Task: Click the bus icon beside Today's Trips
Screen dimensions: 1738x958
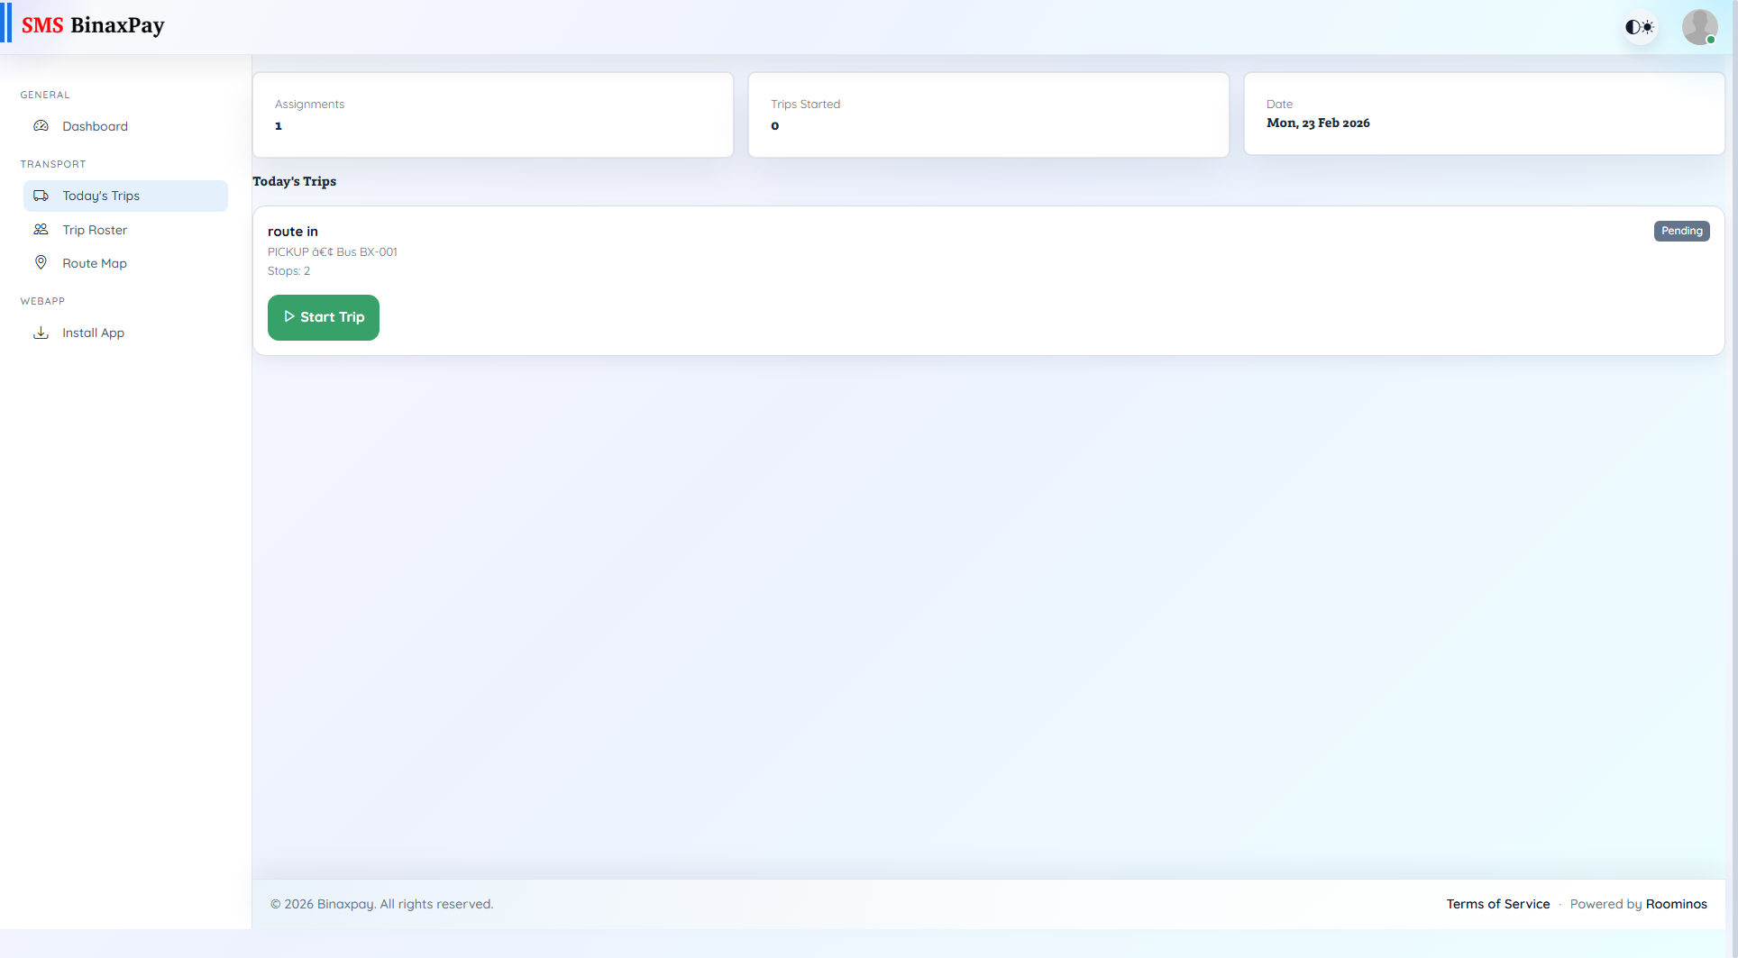Action: click(41, 196)
